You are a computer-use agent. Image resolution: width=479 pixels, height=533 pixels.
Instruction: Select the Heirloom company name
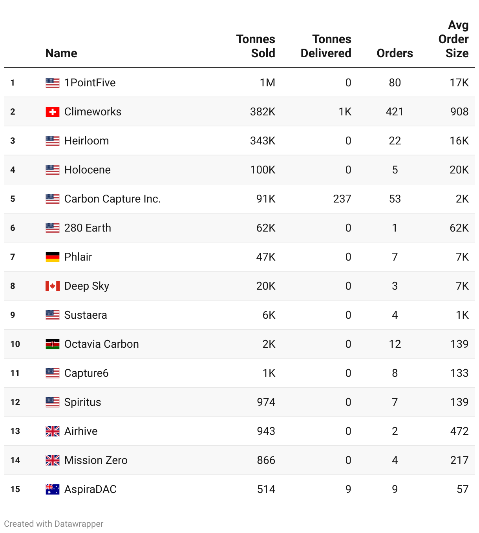click(x=86, y=141)
